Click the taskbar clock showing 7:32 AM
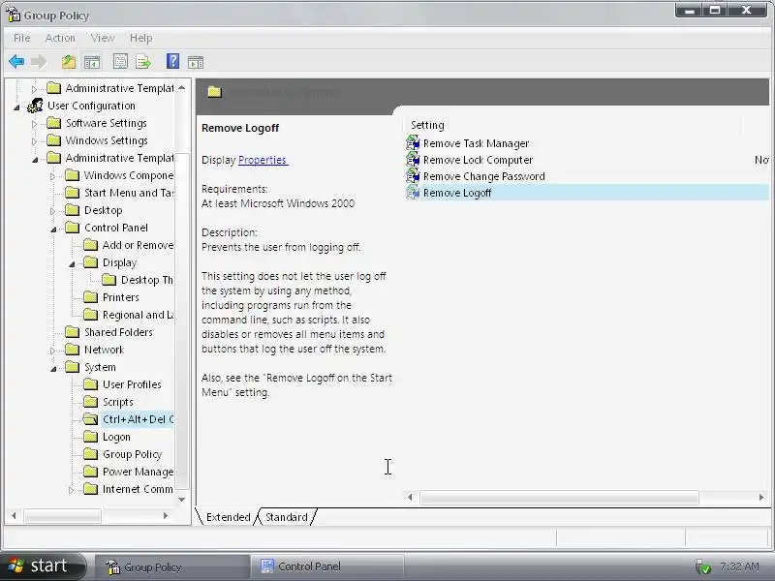The image size is (775, 581). [x=739, y=566]
